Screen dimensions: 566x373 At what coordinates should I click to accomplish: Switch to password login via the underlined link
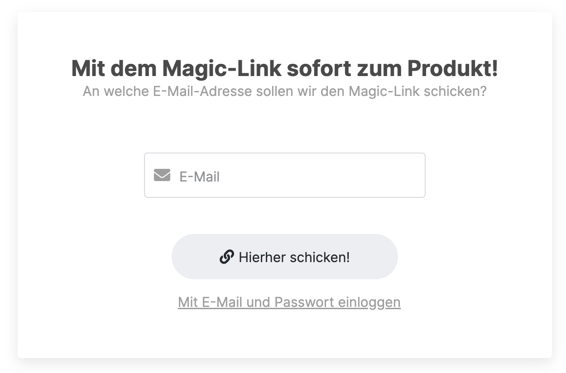coord(288,302)
